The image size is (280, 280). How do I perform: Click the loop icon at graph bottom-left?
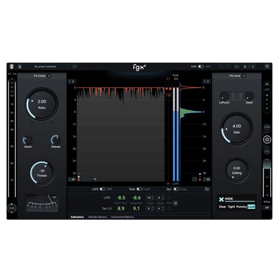(x=84, y=179)
